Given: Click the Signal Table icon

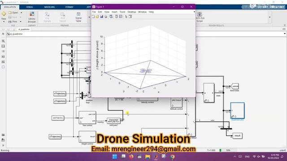Looking at the screenshot, I should coord(78,17).
